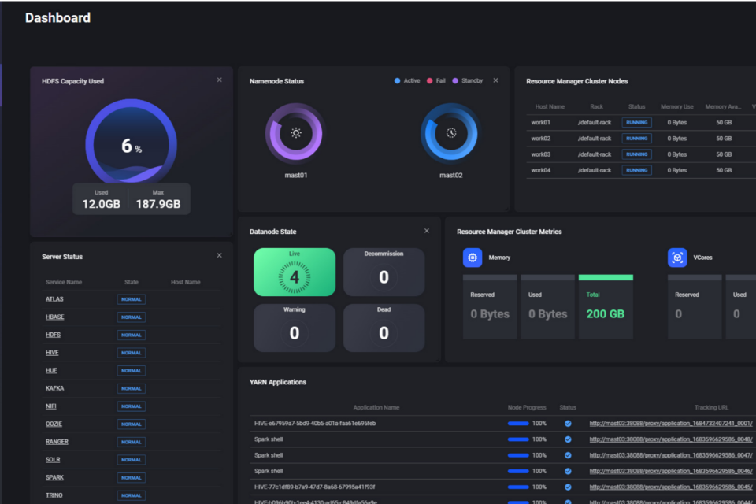Click the mast01 namenode sun icon
756x504 pixels.
(x=296, y=132)
